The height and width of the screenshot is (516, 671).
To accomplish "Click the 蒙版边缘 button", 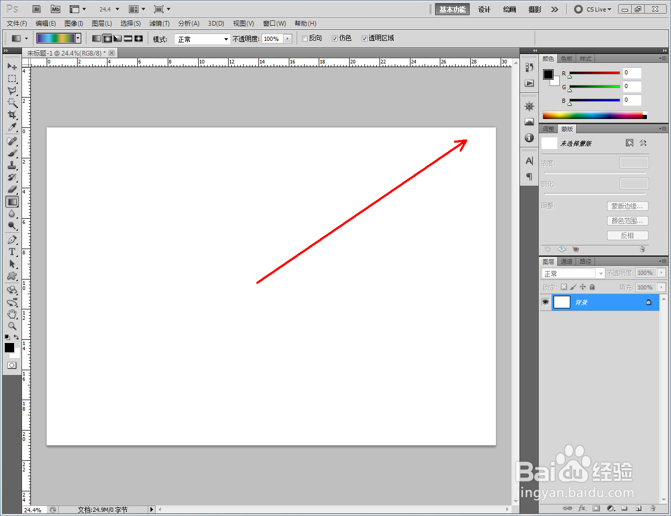I will coord(627,206).
